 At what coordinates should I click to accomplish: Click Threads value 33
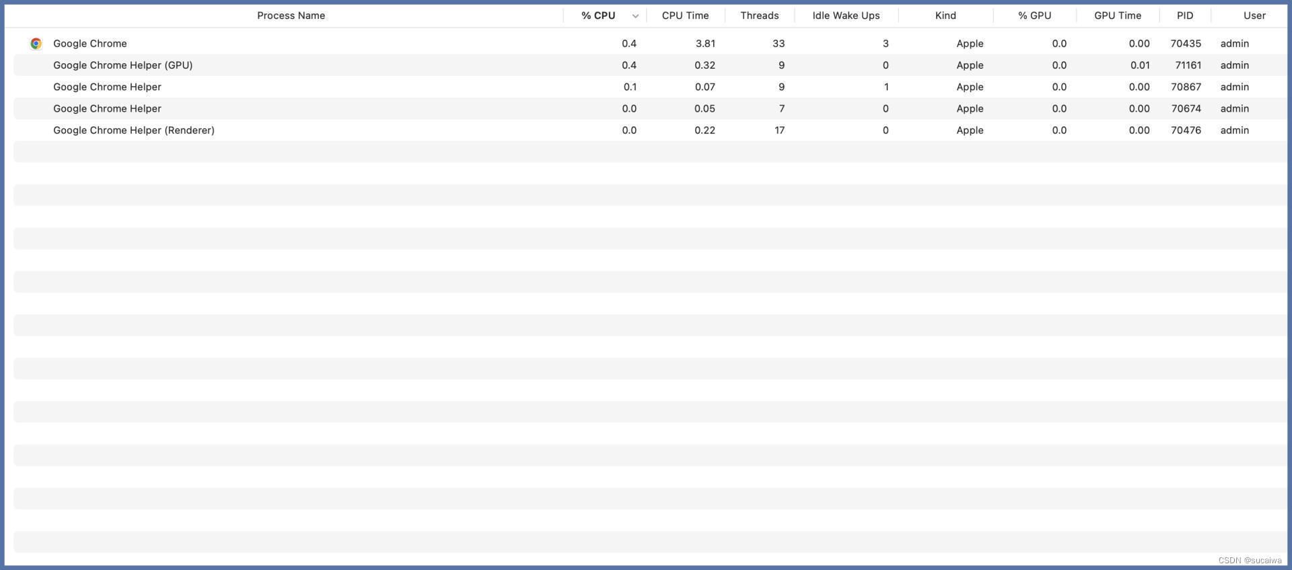point(779,44)
